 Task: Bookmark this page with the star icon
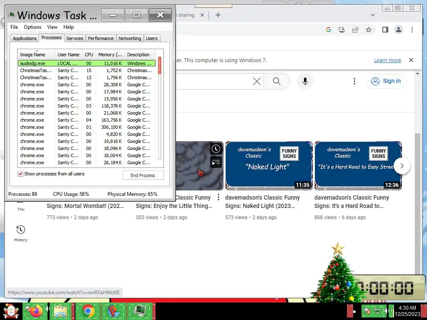(369, 30)
